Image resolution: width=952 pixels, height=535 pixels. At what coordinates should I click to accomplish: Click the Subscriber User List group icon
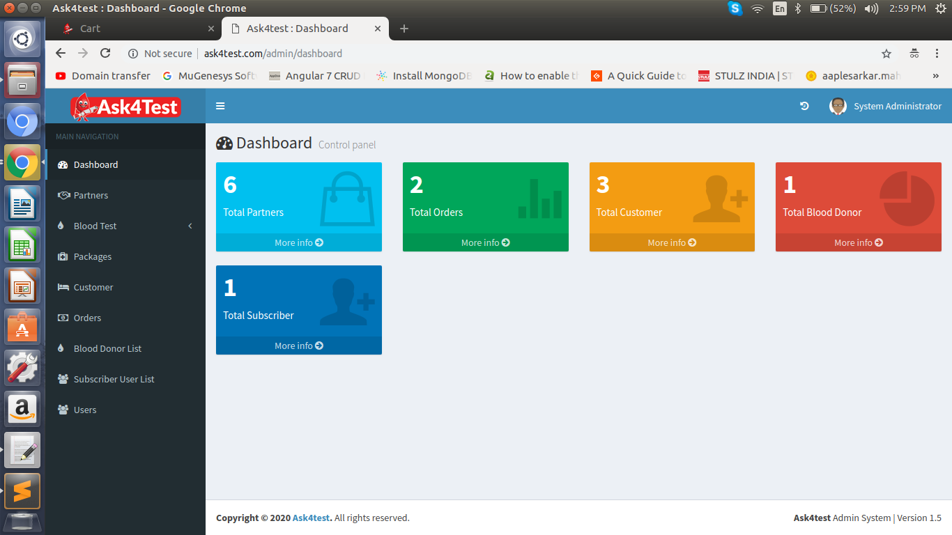point(63,380)
